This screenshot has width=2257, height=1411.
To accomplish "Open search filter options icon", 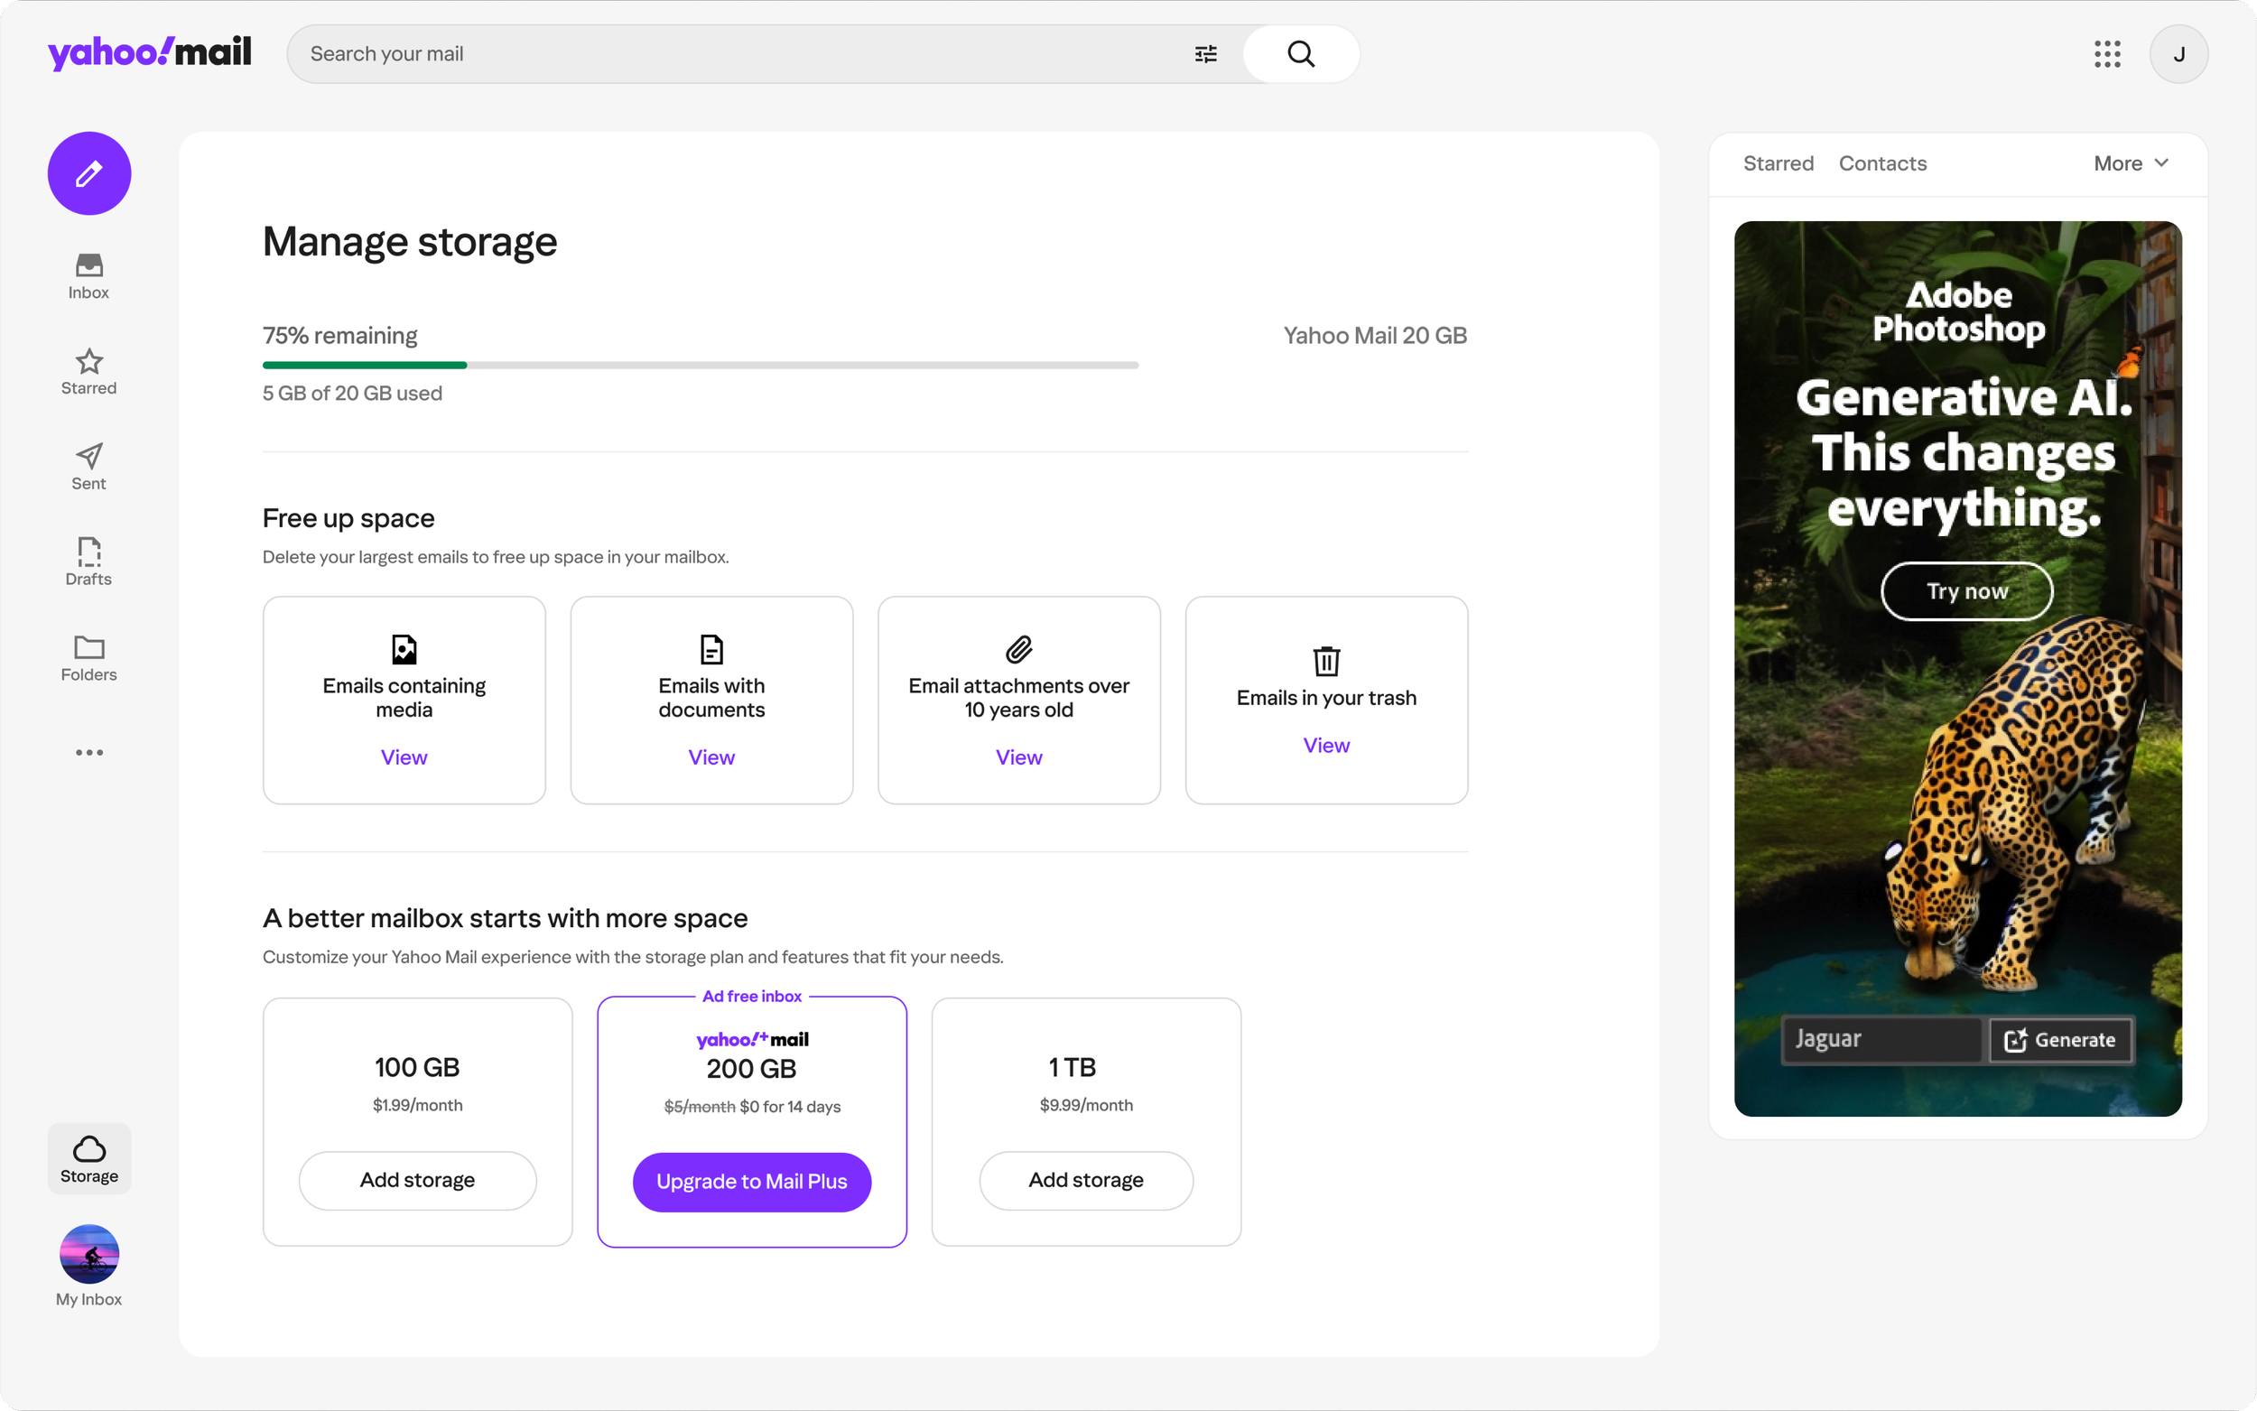I will coord(1205,54).
